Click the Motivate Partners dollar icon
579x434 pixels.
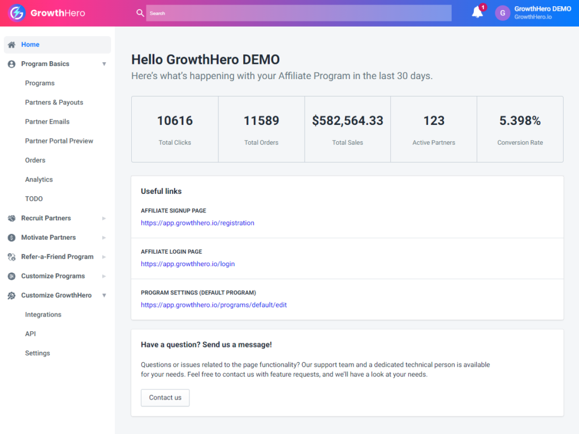[x=12, y=237]
